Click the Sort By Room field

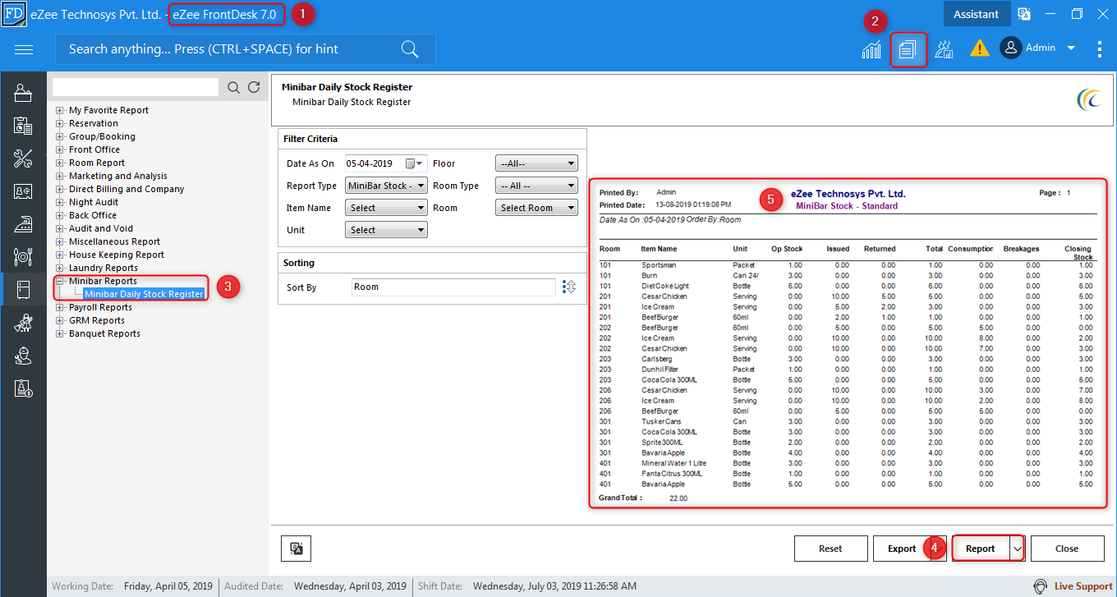[x=454, y=287]
